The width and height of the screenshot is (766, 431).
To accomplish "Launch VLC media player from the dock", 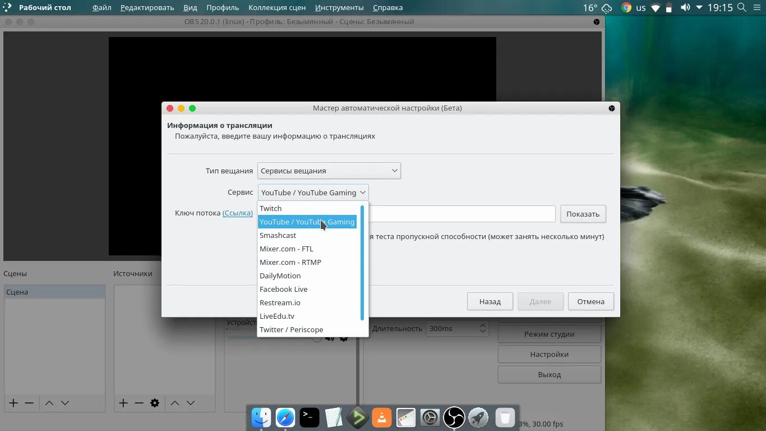I will pyautogui.click(x=382, y=418).
